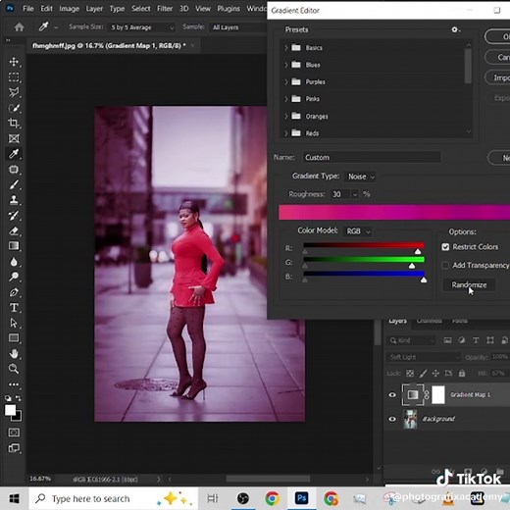
Task: Select the Eraser tool
Action: point(14,230)
